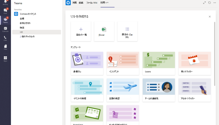The width and height of the screenshot is (219, 125).
Task: Open the 物流 channel
Action: click(x=22, y=28)
